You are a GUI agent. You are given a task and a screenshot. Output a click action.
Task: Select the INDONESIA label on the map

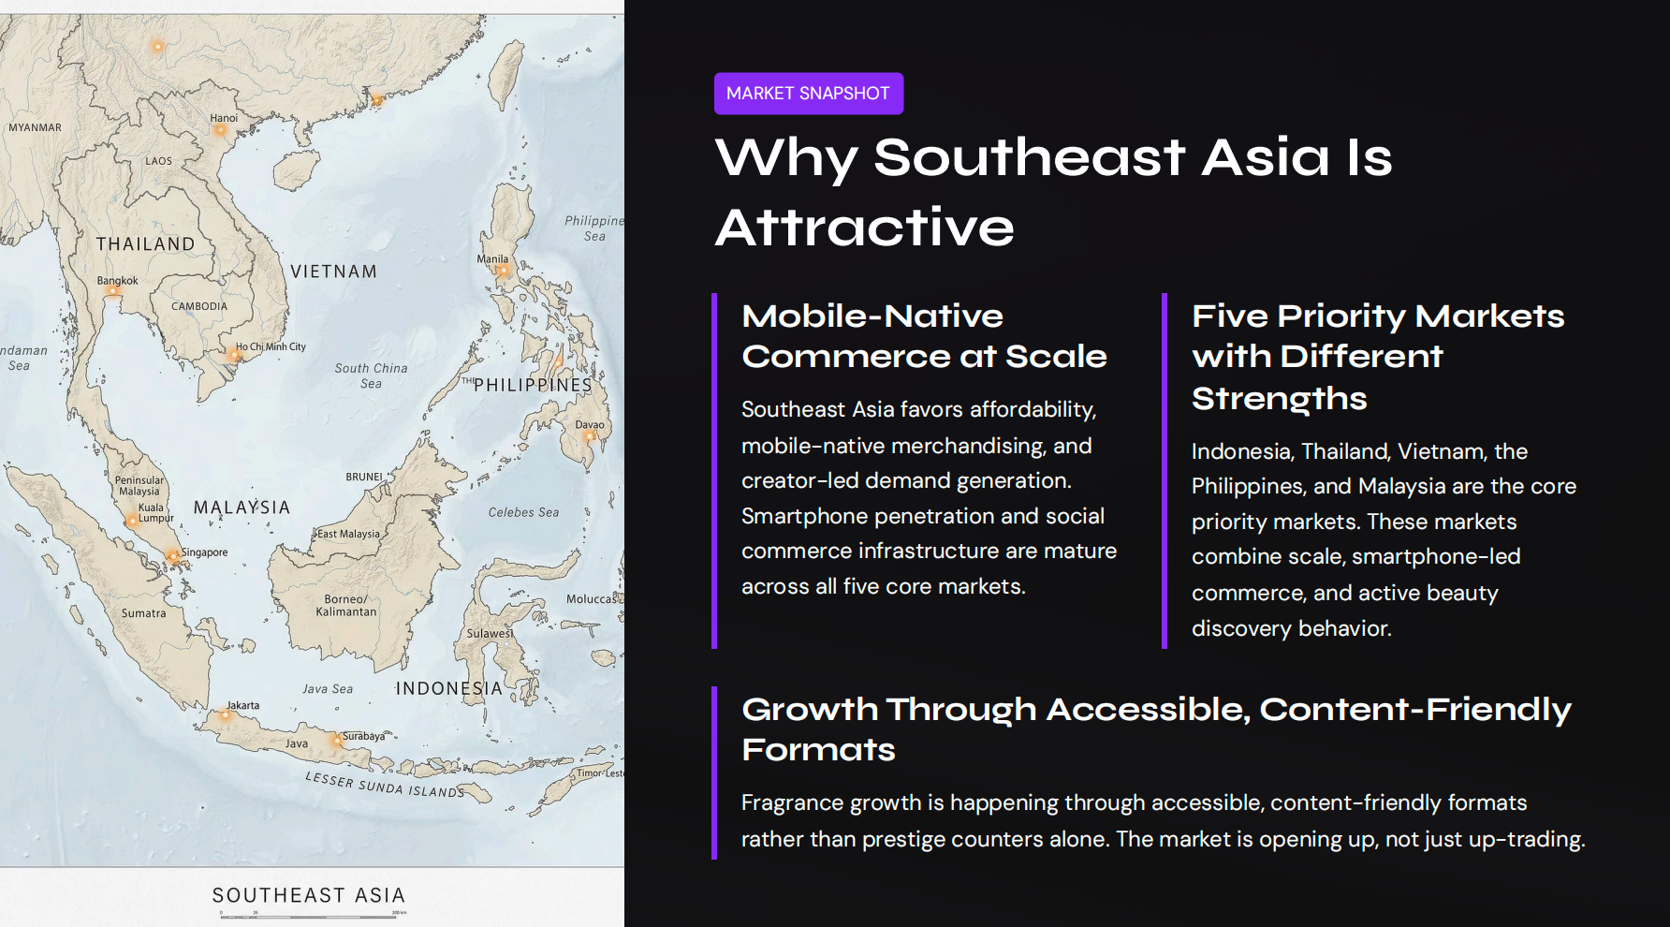(448, 688)
